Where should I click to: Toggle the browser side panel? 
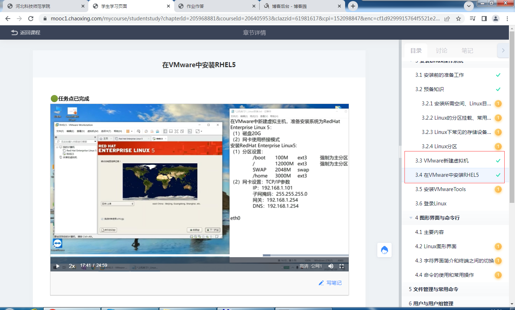point(484,19)
